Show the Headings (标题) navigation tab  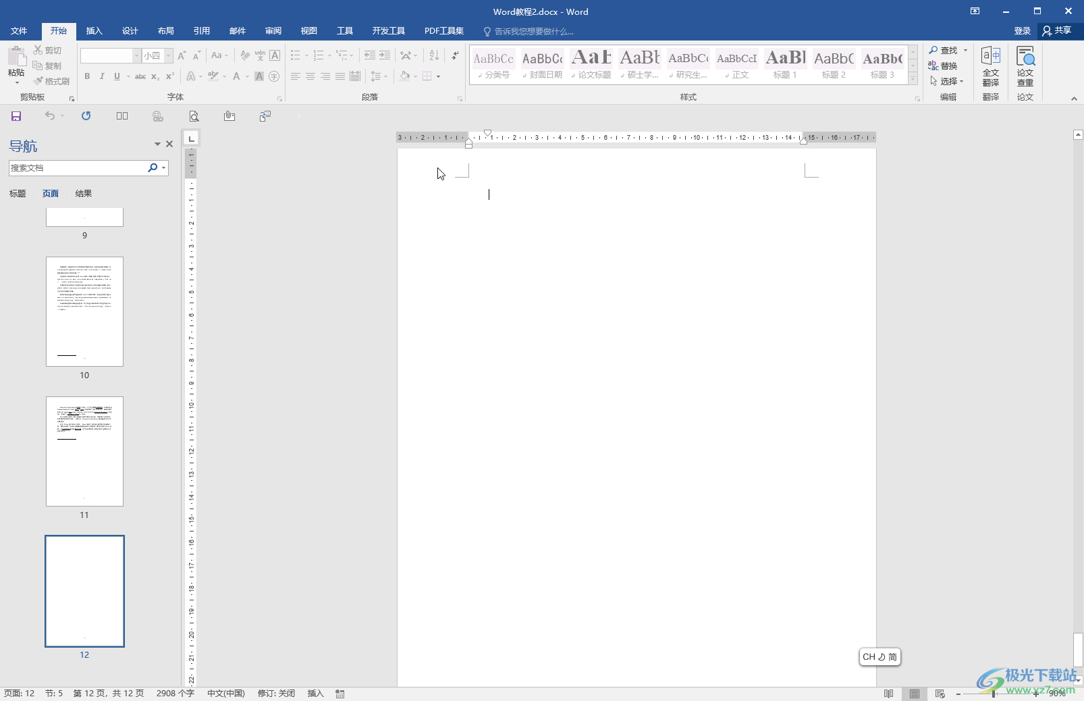pyautogui.click(x=18, y=194)
